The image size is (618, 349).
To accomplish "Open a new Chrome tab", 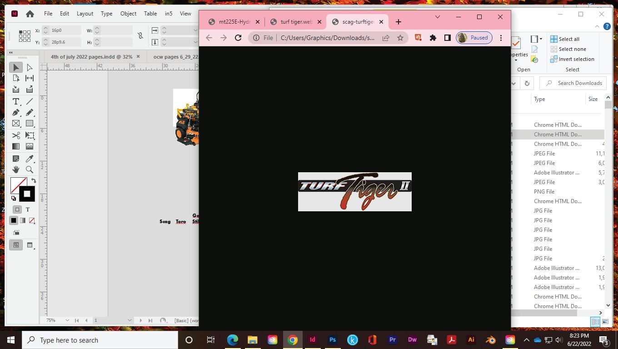I will [x=399, y=22].
